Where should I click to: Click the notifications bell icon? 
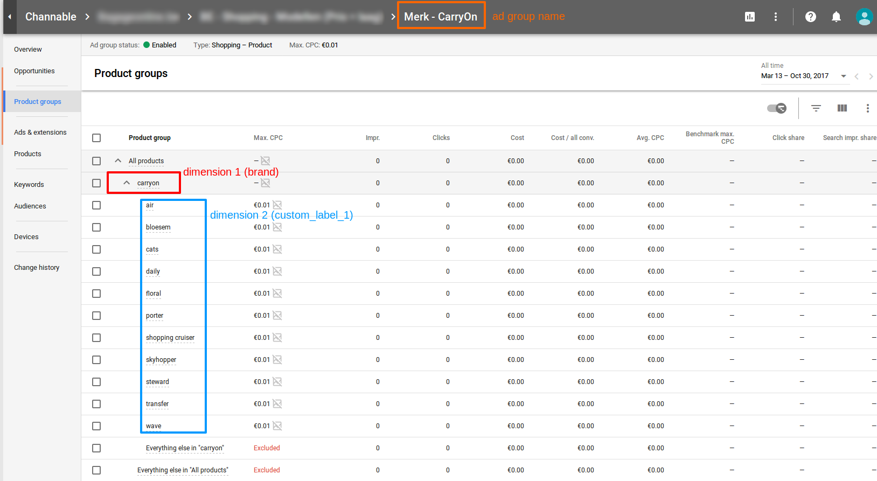[x=836, y=17]
